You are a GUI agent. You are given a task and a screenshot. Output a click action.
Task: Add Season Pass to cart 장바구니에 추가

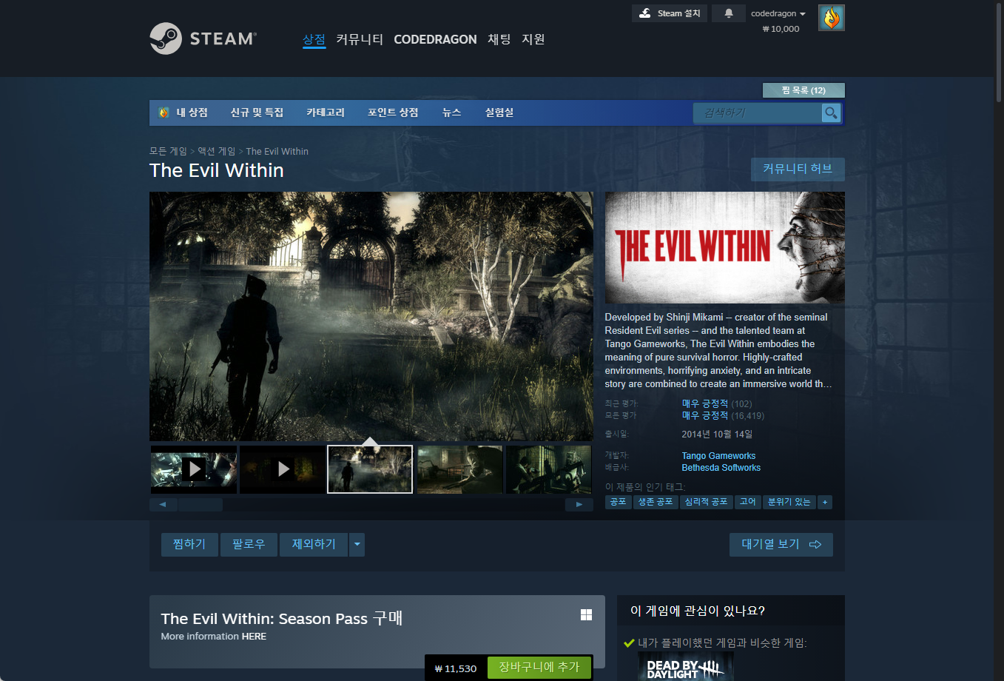[539, 668]
